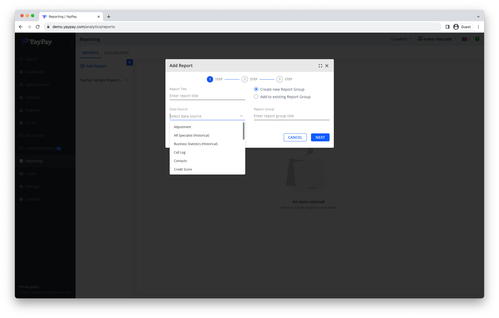Choose Call Log from data source list
The height and width of the screenshot is (318, 499).
tap(180, 153)
